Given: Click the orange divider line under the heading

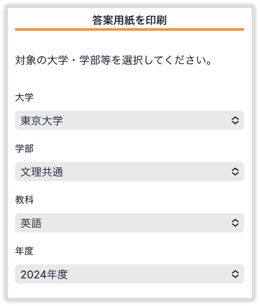Looking at the screenshot, I should pos(129,29).
